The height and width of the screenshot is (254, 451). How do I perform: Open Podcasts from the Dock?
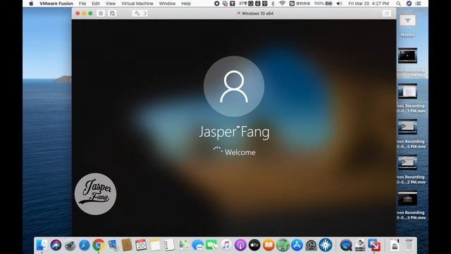tap(240, 245)
